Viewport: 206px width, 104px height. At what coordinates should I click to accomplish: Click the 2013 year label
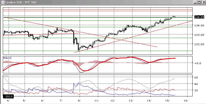click(x=9, y=96)
